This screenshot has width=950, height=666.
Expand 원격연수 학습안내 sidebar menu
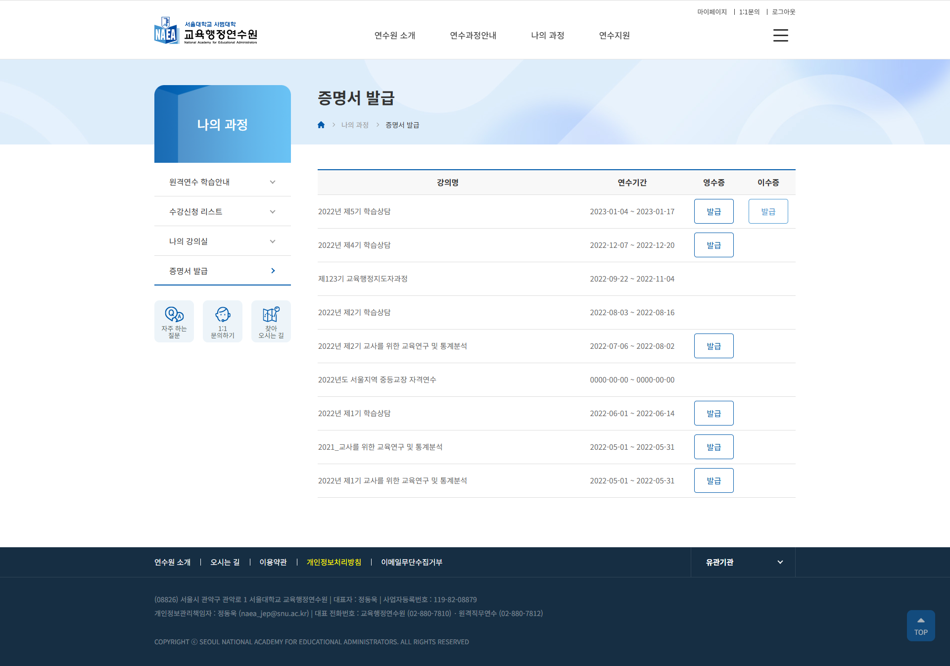tap(273, 182)
